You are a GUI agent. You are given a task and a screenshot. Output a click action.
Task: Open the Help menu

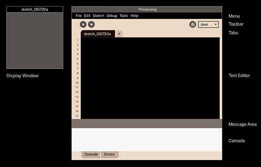pos(134,16)
